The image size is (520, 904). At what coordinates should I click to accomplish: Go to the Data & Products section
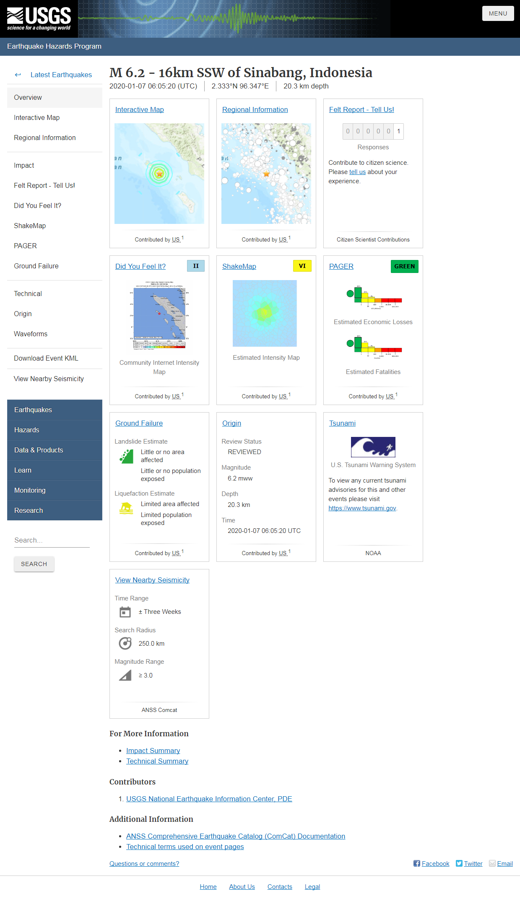(x=39, y=450)
